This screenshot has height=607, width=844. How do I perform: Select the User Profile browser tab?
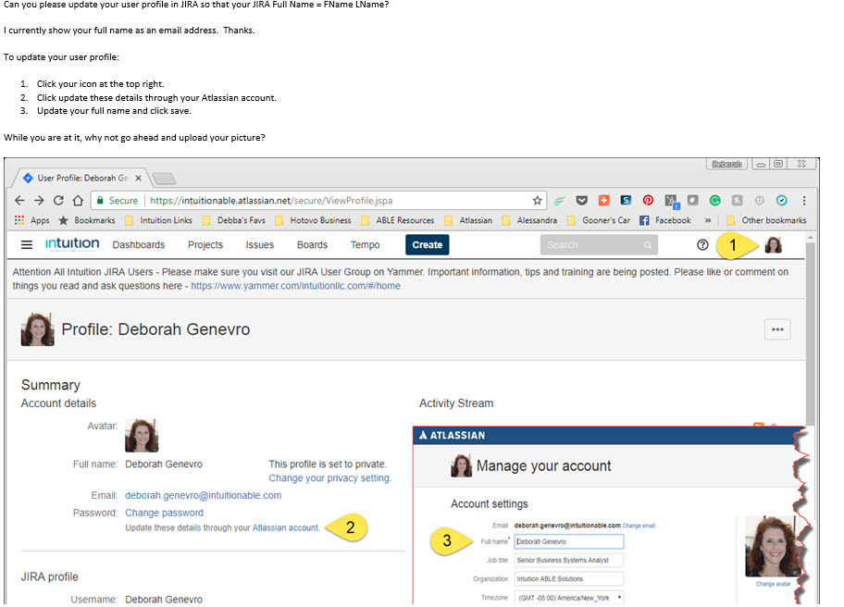pyautogui.click(x=82, y=178)
